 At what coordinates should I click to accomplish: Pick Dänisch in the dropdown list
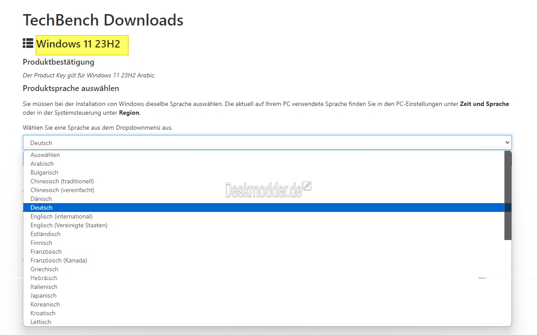[x=263, y=199]
